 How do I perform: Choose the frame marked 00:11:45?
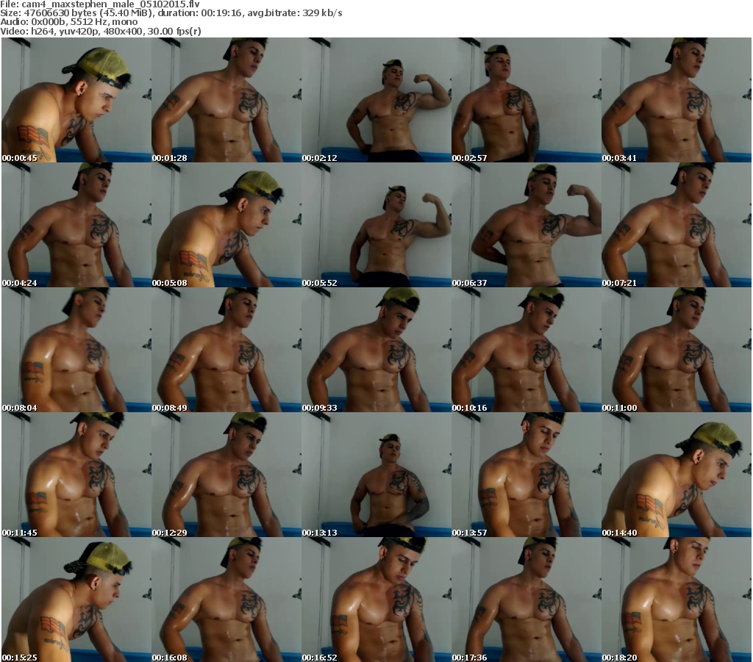pyautogui.click(x=76, y=475)
